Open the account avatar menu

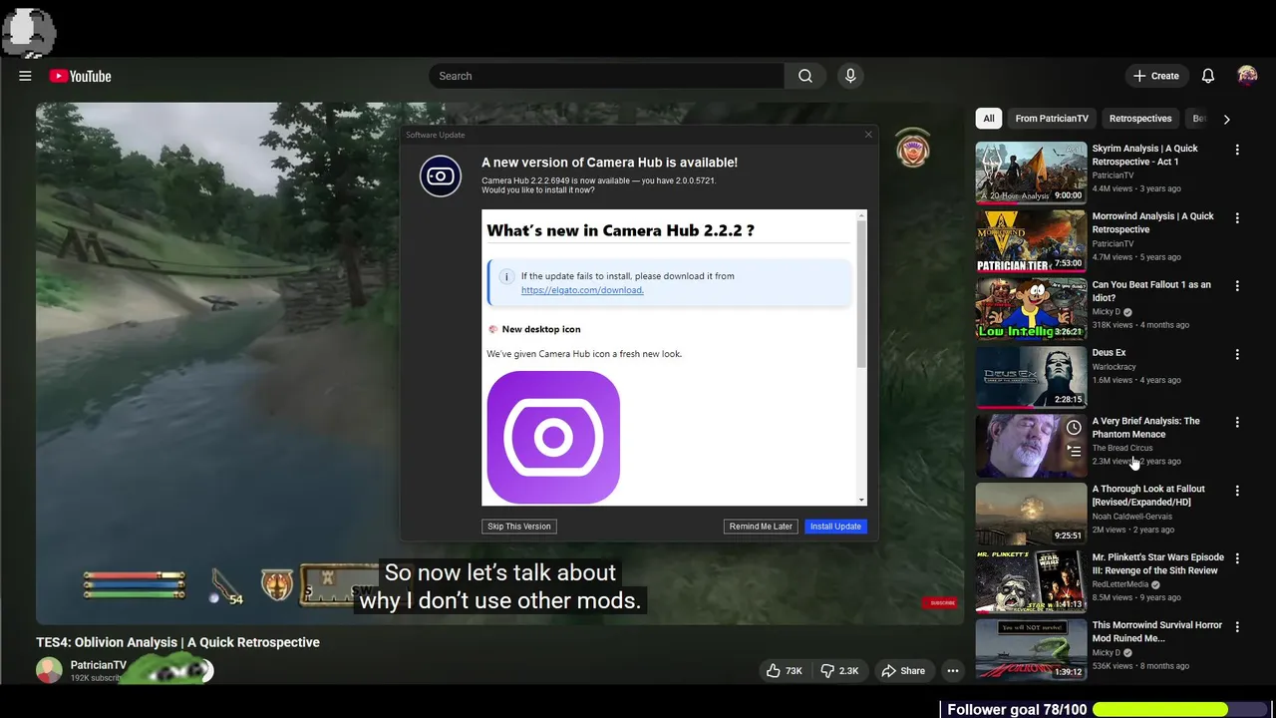pyautogui.click(x=1247, y=76)
